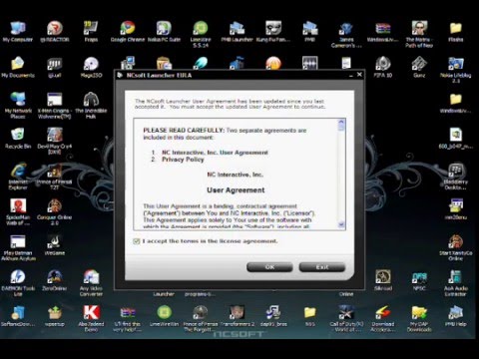This screenshot has width=479, height=359.
Task: Click the BlackBerry Desktop shortcut icon
Action: tap(456, 177)
